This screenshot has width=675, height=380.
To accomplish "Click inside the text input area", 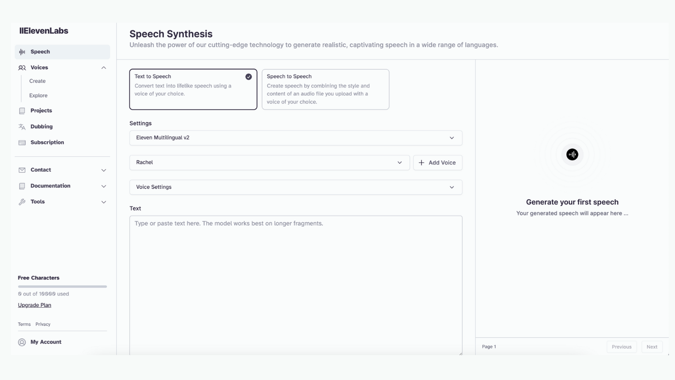I will (295, 264).
